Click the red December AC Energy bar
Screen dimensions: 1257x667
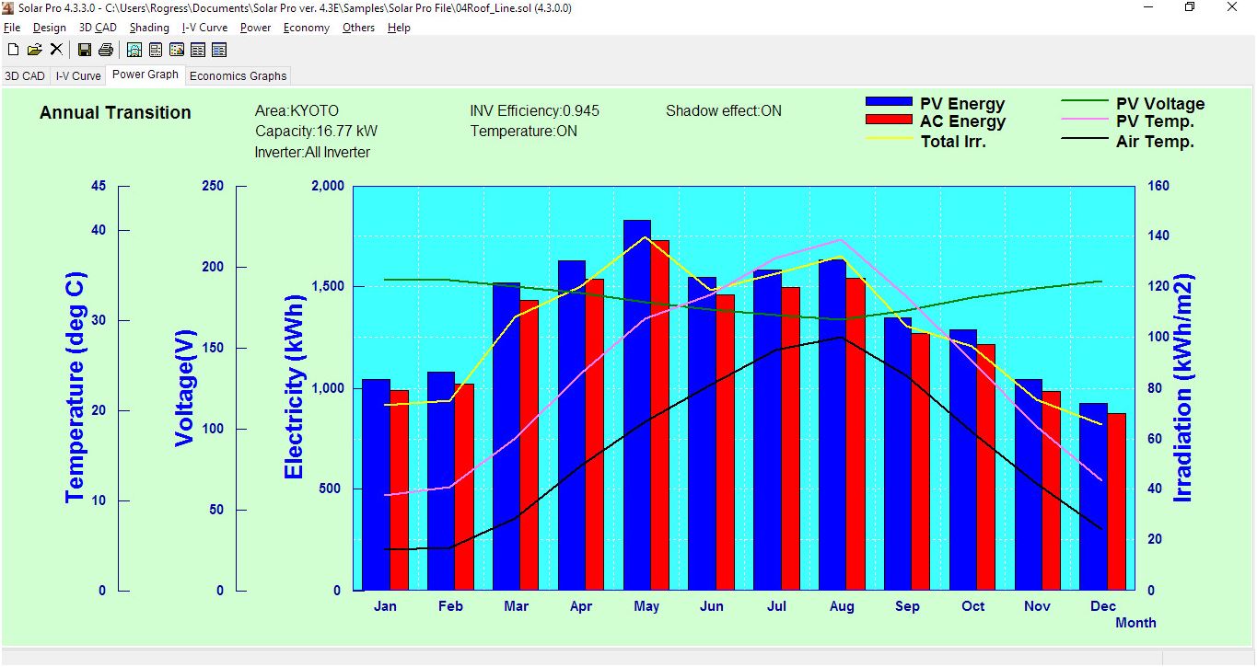[1116, 501]
